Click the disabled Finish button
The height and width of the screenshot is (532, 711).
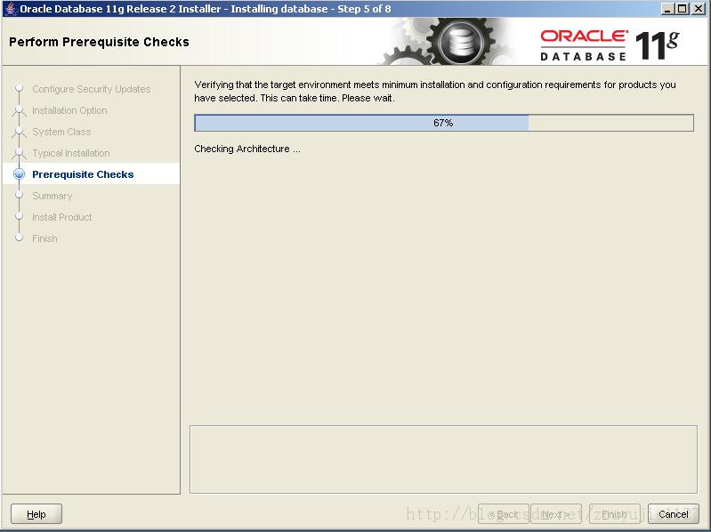click(x=615, y=514)
